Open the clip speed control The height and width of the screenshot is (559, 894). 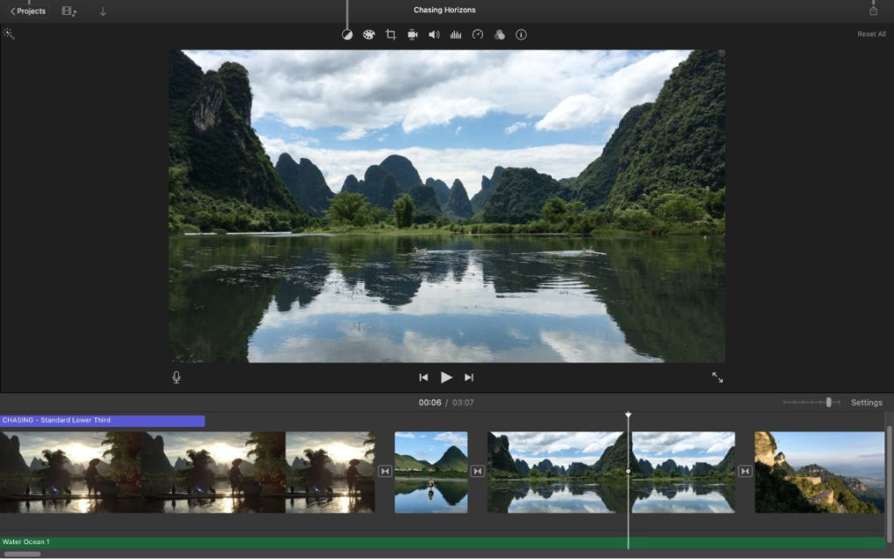[478, 35]
